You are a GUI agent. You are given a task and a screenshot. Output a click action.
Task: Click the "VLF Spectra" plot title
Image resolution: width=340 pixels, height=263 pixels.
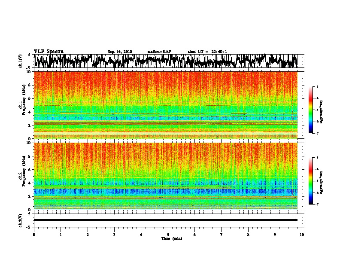pyautogui.click(x=49, y=52)
